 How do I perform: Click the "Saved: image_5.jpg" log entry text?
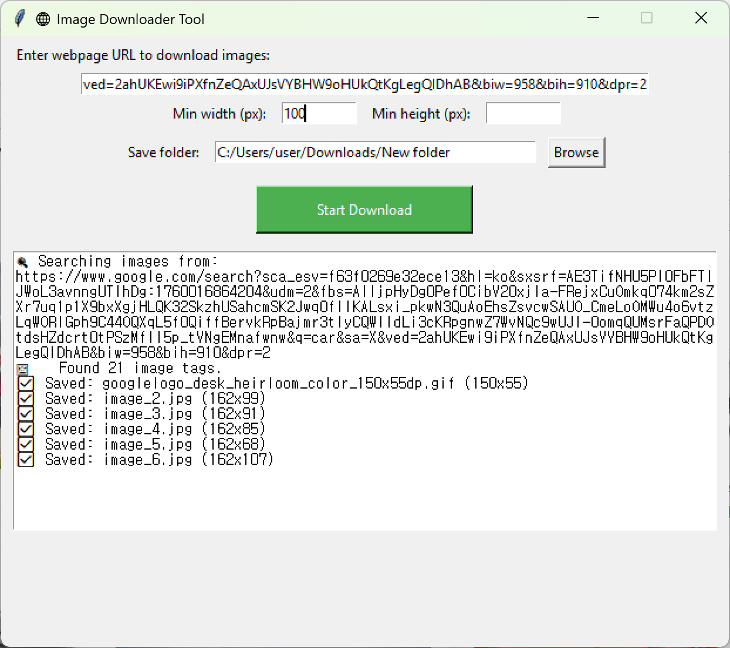click(x=155, y=445)
